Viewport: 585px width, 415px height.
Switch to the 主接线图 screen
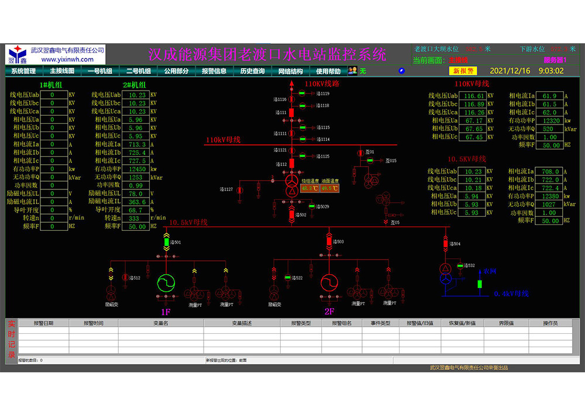[62, 71]
